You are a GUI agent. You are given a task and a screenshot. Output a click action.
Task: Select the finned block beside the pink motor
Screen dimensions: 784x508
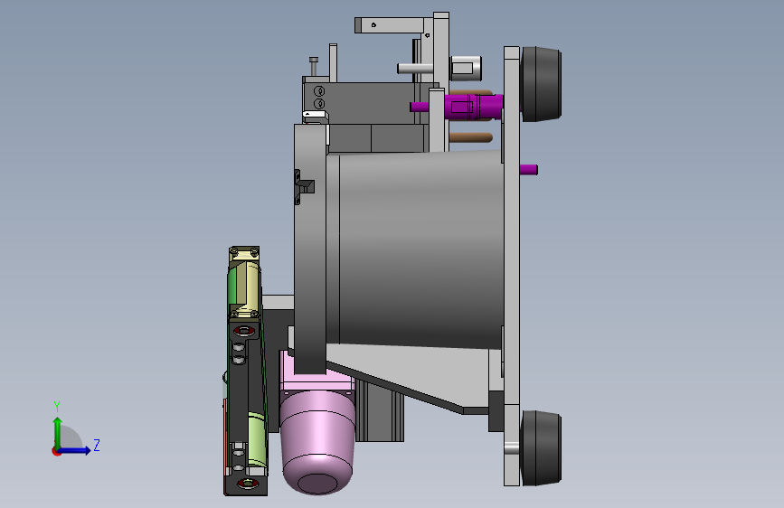(x=380, y=411)
